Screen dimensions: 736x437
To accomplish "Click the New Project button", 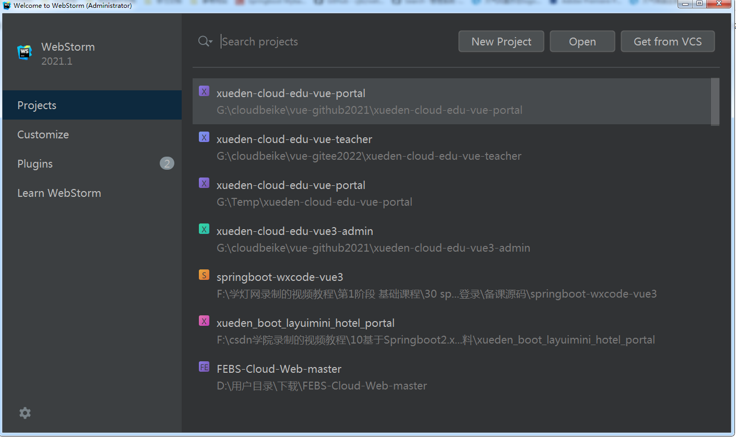I will pos(501,42).
